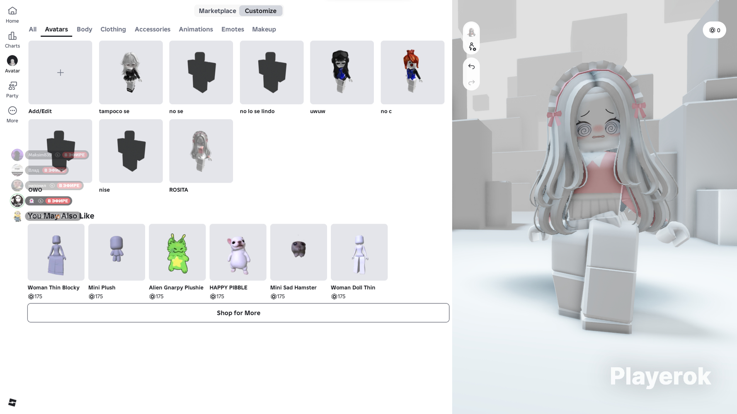Click the Minion streamer profile picture
Viewport: 737px width, 414px height.
coord(17,216)
